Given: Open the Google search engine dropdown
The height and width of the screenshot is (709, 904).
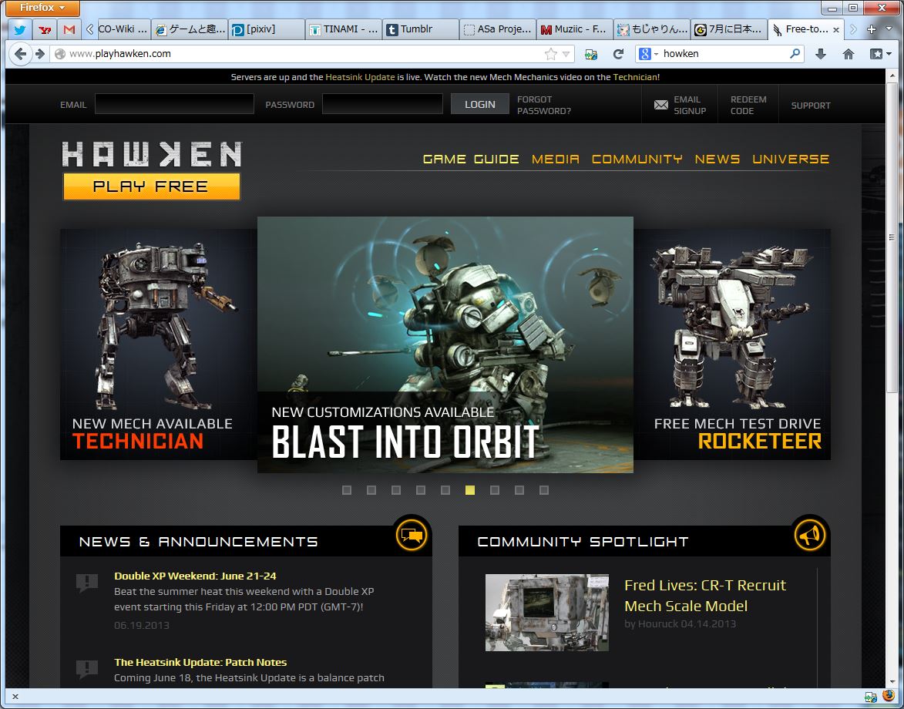Looking at the screenshot, I should click(x=649, y=54).
